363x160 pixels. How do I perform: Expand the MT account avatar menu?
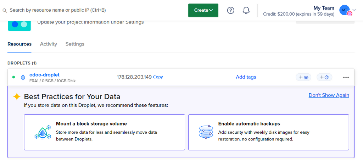(x=347, y=10)
